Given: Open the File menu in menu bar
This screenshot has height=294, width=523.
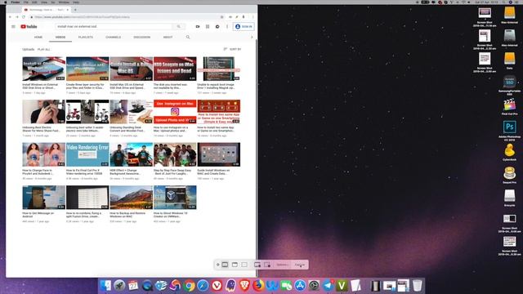Looking at the screenshot, I should [25, 2].
